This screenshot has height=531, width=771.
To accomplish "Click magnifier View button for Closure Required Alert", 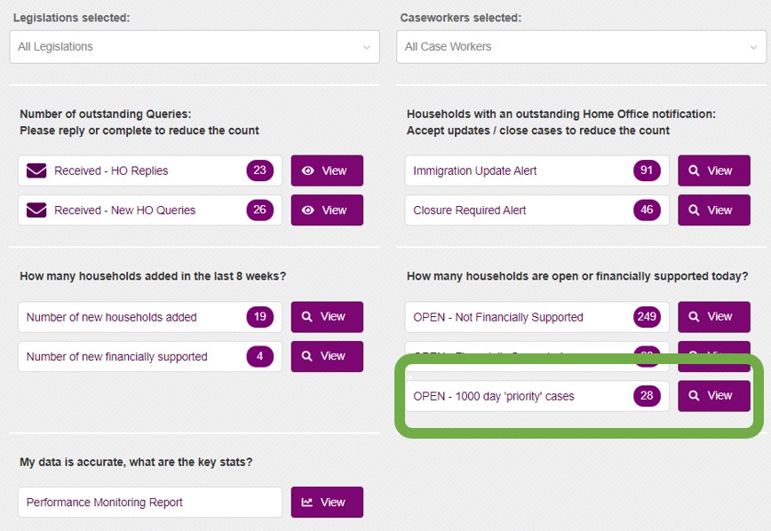I will tap(713, 210).
